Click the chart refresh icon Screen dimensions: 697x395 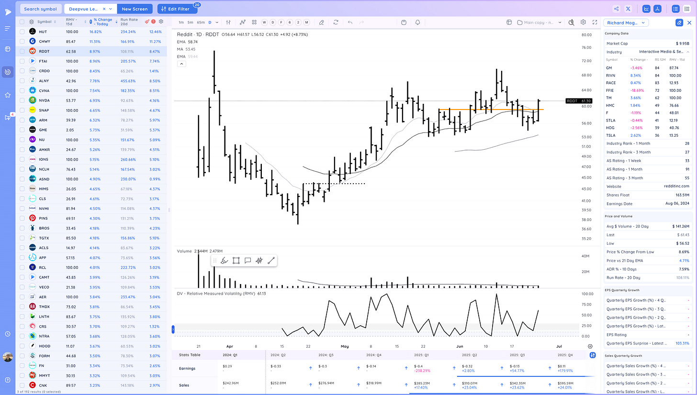click(336, 22)
